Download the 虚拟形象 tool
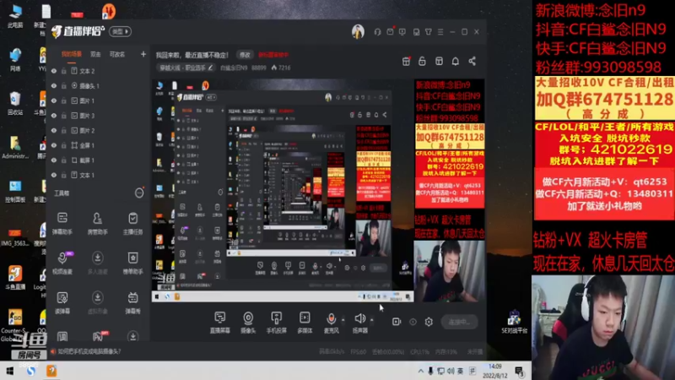The image size is (675, 380). pos(98,302)
